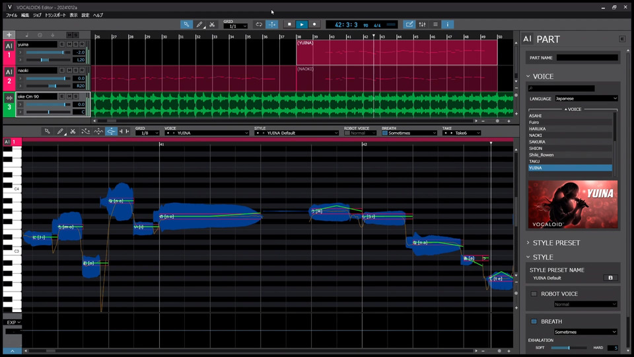This screenshot has width=634, height=357.
Task: Open the 設定 menu
Action: [85, 15]
